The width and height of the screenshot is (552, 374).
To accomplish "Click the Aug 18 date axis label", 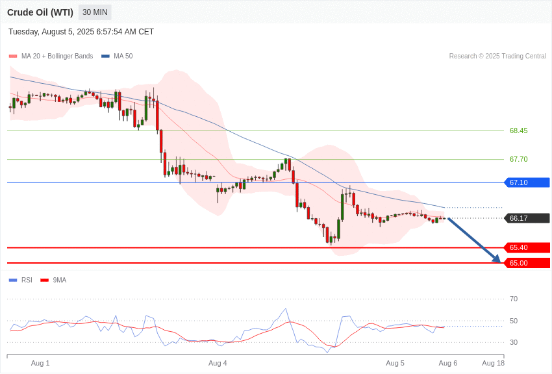I will pyautogui.click(x=493, y=363).
